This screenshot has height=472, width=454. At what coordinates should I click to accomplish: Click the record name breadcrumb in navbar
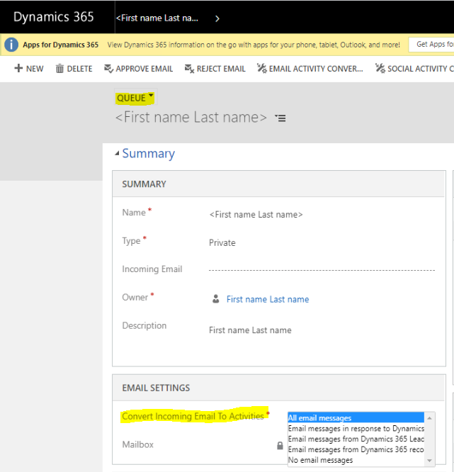(x=157, y=18)
